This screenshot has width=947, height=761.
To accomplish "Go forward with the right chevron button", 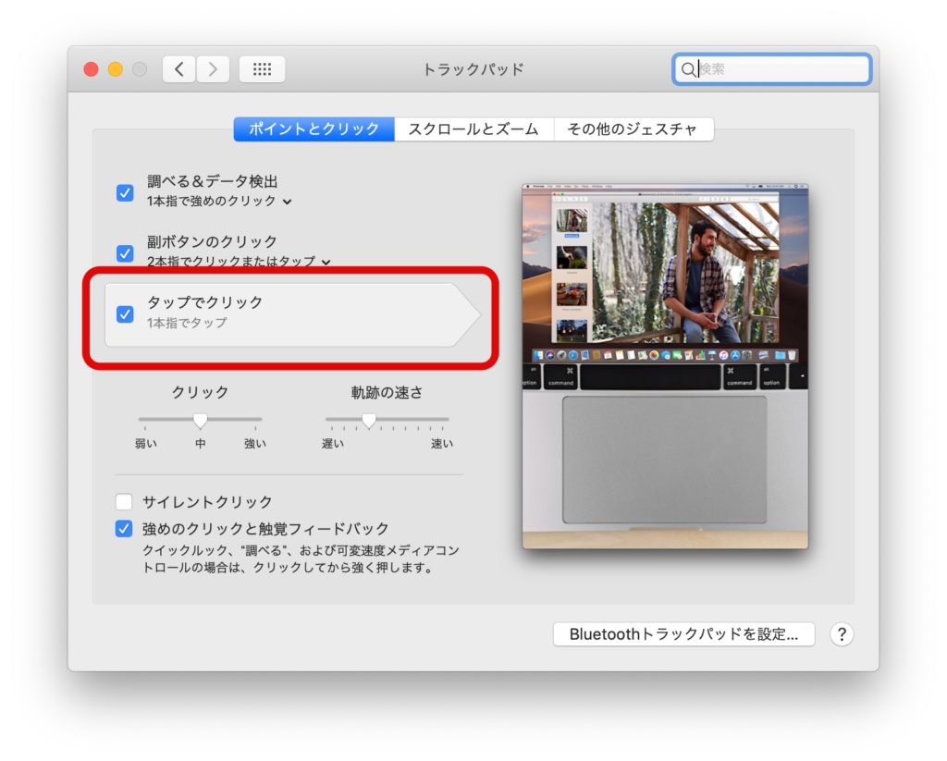I will [213, 68].
